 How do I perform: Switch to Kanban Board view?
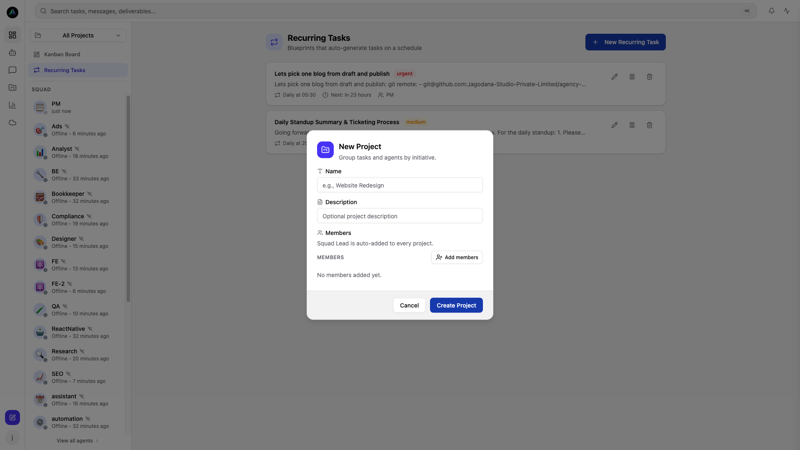[62, 55]
